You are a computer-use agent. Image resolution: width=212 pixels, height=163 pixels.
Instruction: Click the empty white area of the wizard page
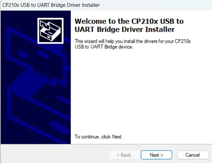(x=141, y=92)
